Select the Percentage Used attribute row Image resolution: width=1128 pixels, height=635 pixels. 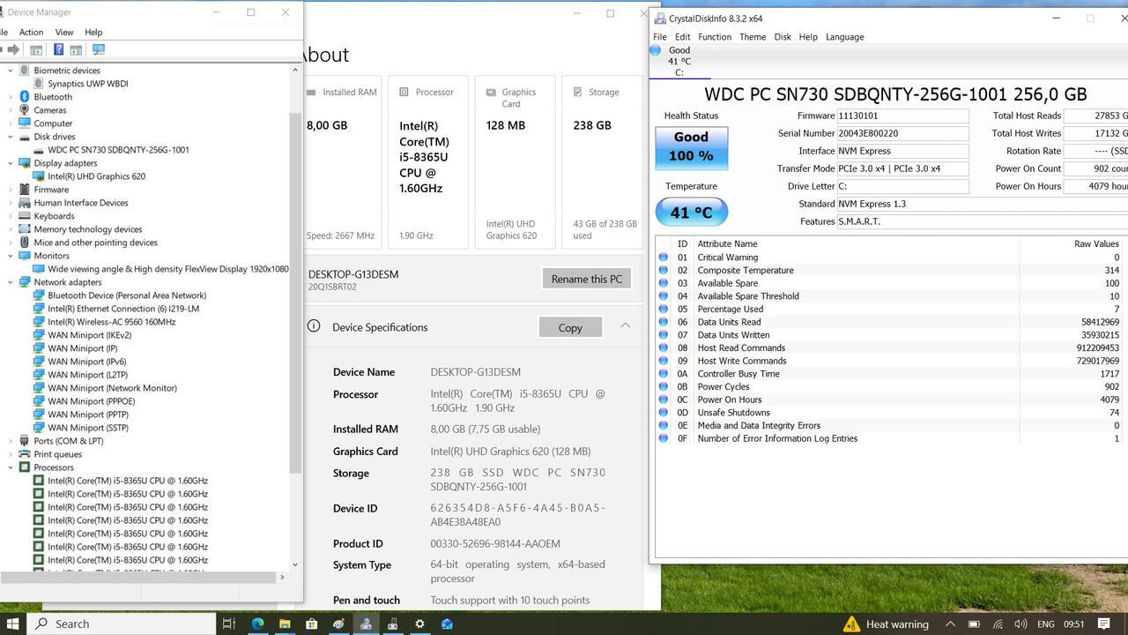point(891,310)
